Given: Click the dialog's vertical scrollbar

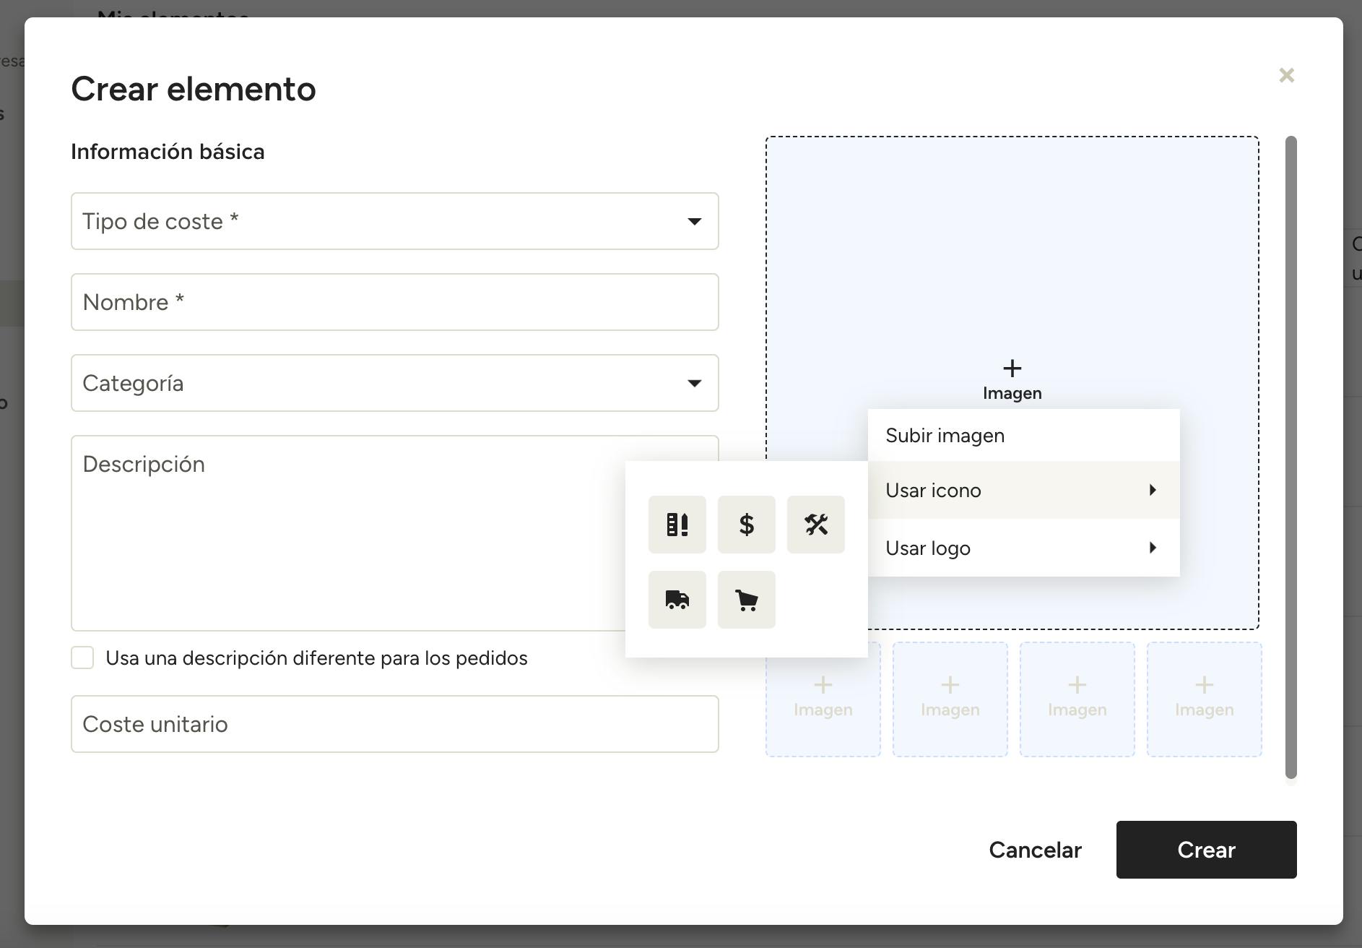Looking at the screenshot, I should (x=1291, y=457).
